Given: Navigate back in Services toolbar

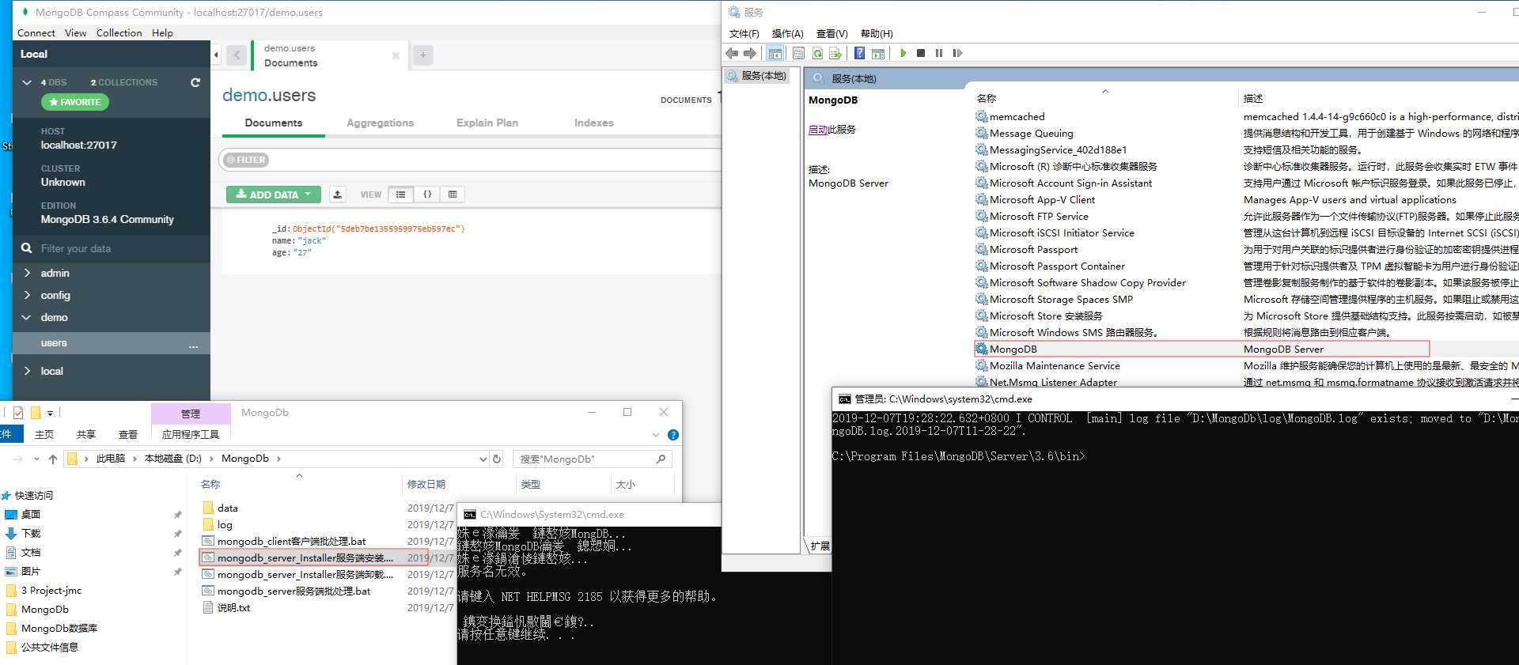Looking at the screenshot, I should pos(732,53).
